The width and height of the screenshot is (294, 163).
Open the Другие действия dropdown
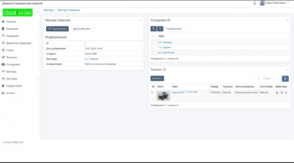click(83, 28)
